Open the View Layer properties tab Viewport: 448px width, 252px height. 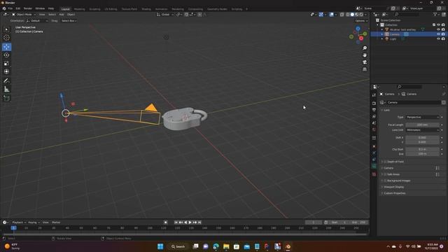(x=374, y=117)
